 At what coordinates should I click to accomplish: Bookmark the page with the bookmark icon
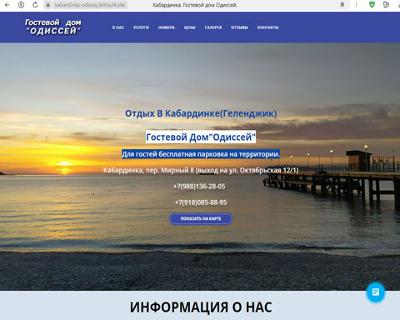pos(342,5)
